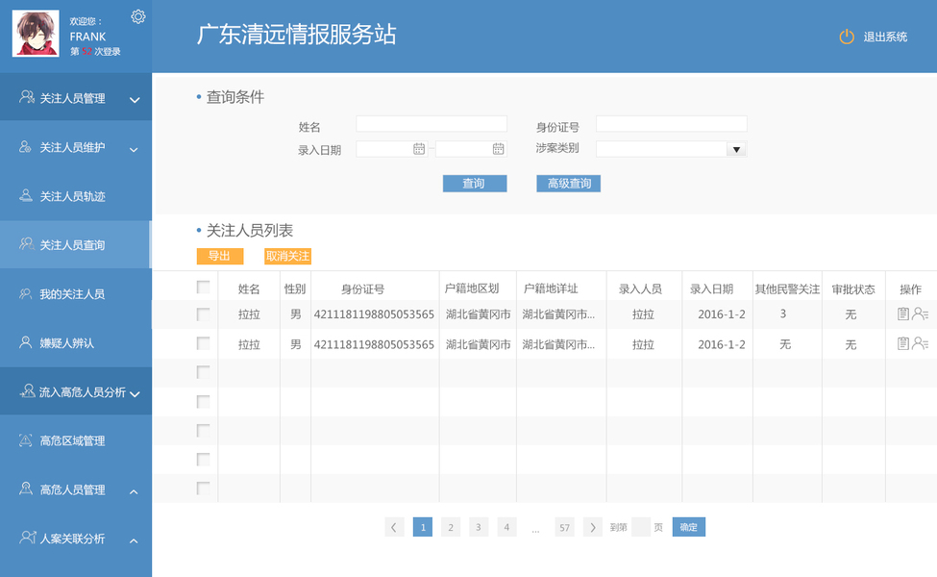Screen dimensions: 937x577
Task: Check the second empty row's checkbox
Action: 203,401
